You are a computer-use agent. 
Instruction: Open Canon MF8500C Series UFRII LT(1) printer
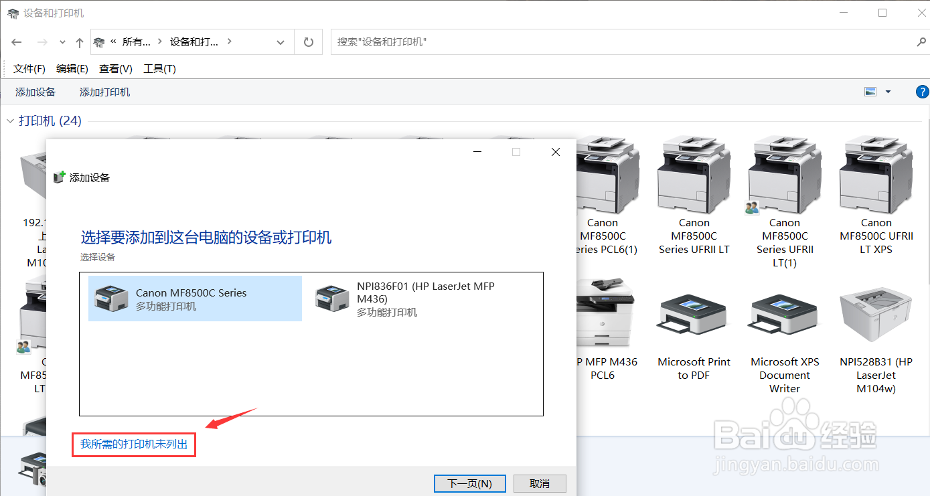785,174
